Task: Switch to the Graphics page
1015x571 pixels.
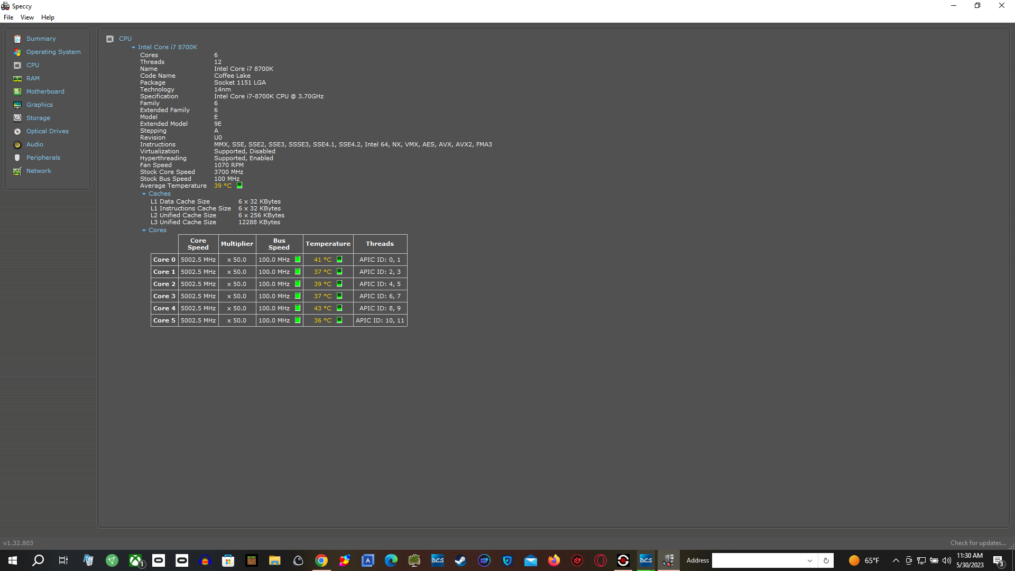Action: tap(40, 105)
